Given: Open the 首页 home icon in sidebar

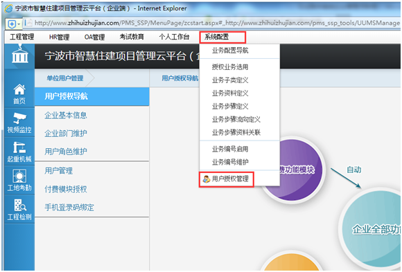Looking at the screenshot, I should click(x=19, y=94).
